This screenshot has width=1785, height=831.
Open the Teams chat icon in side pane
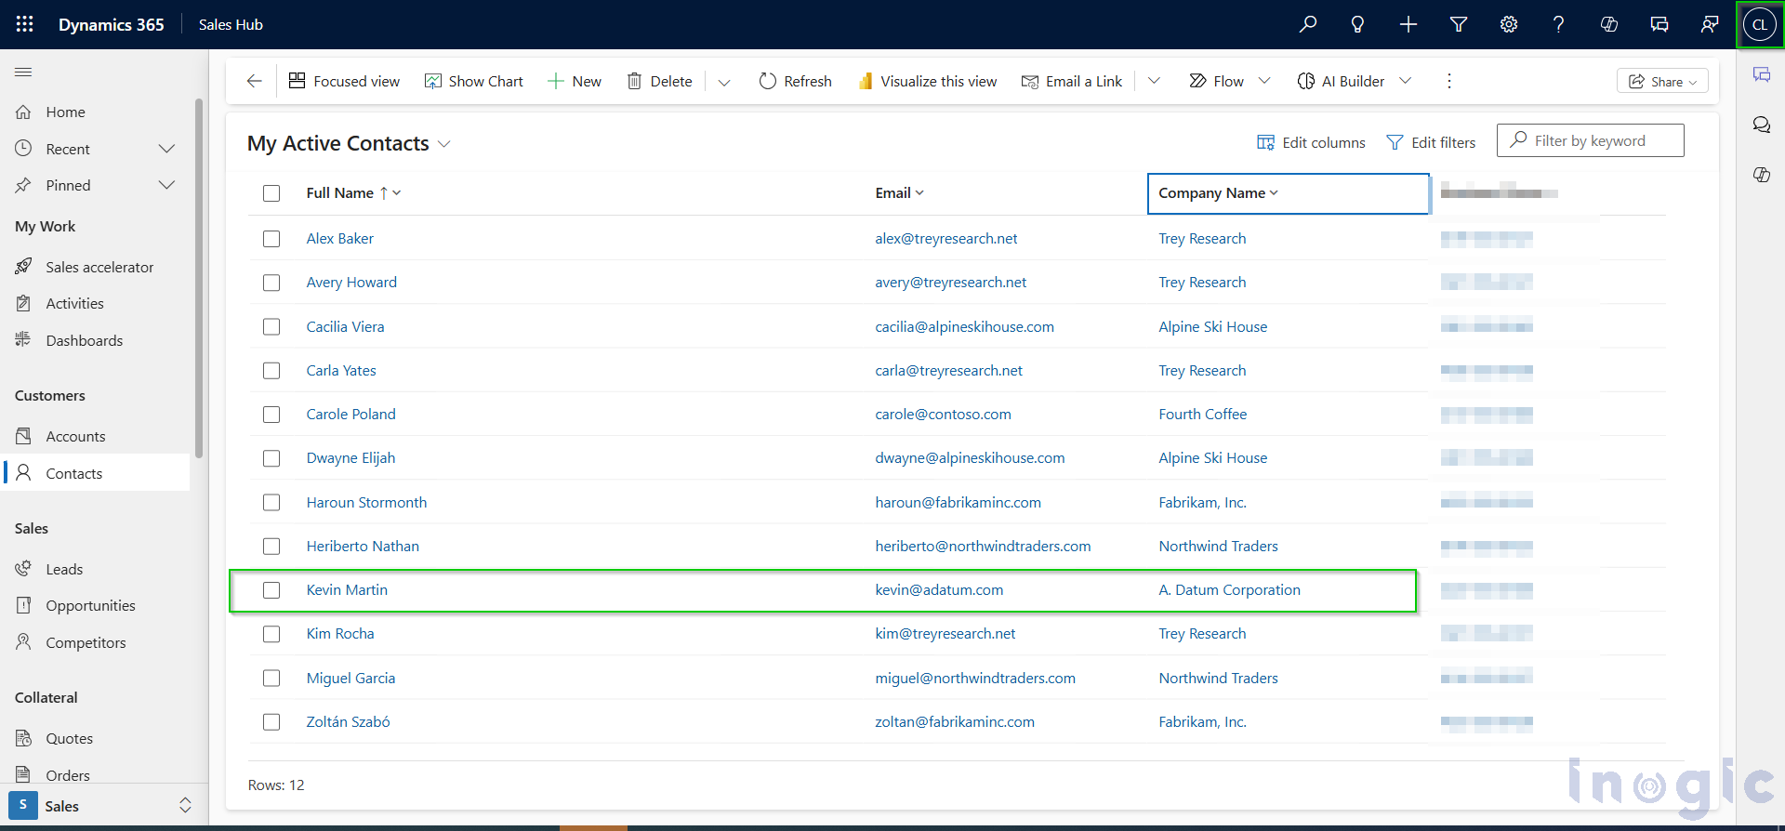tap(1762, 74)
